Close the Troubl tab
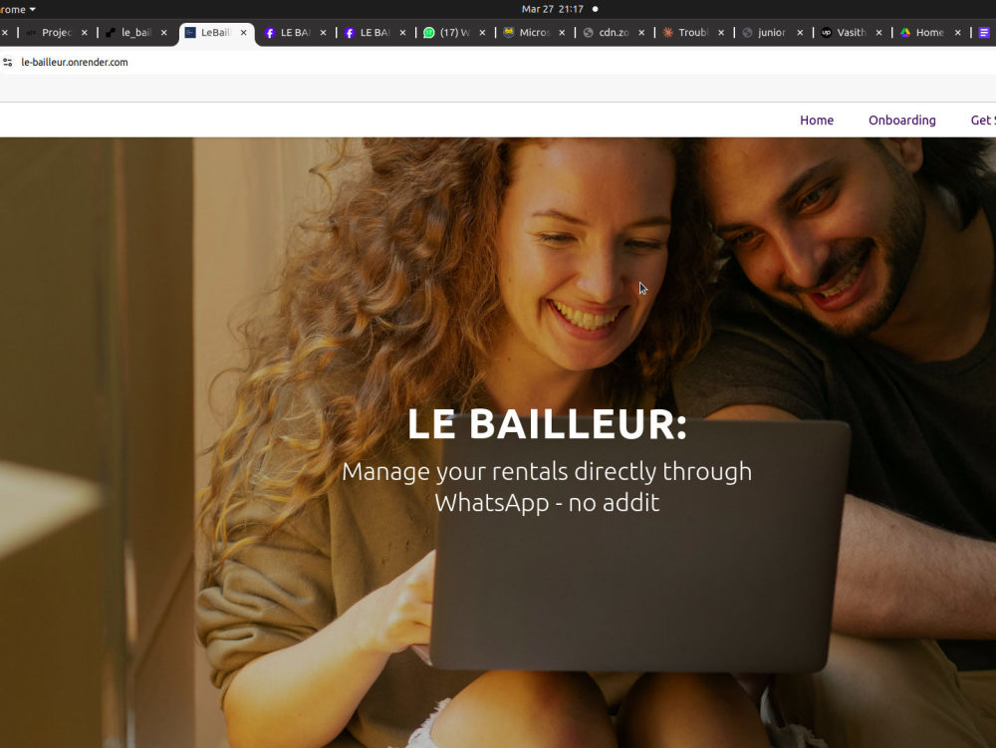 coord(721,33)
